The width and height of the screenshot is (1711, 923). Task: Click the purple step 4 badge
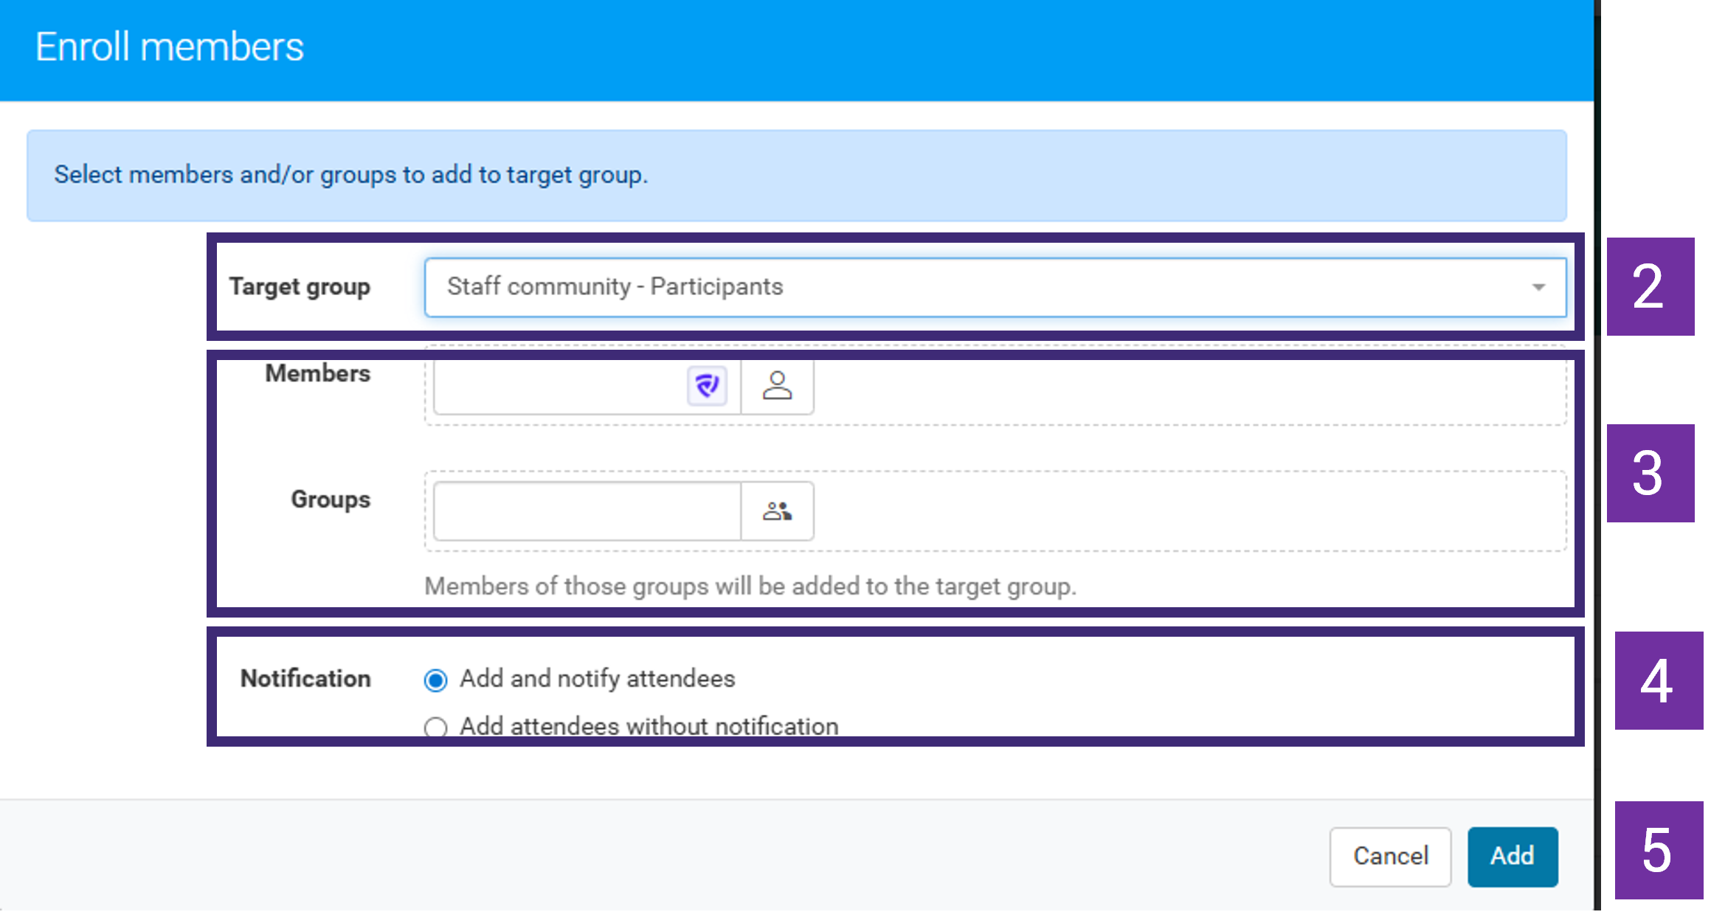pos(1658,680)
